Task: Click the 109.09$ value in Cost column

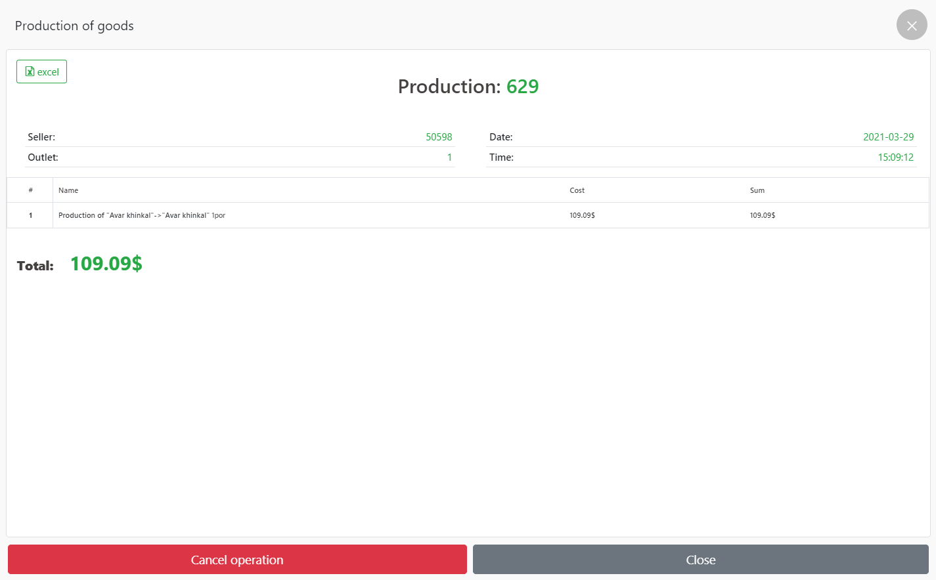Action: tap(582, 215)
